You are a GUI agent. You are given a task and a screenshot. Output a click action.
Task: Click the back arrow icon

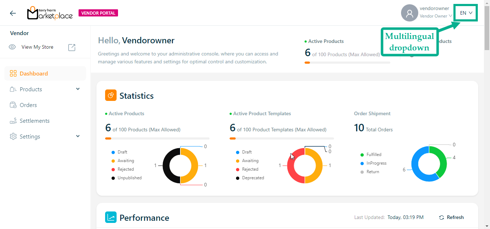pyautogui.click(x=13, y=13)
